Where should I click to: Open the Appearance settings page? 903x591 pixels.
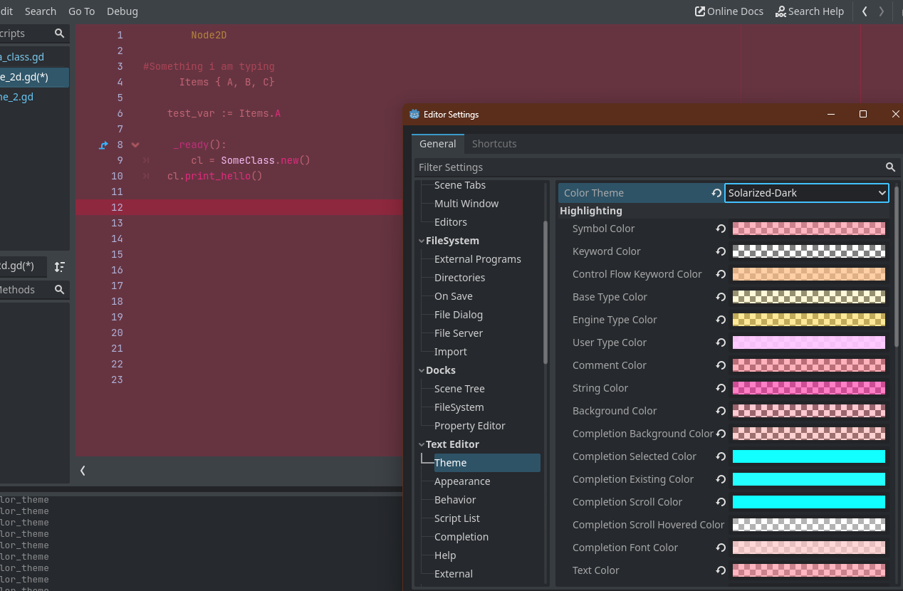point(462,481)
